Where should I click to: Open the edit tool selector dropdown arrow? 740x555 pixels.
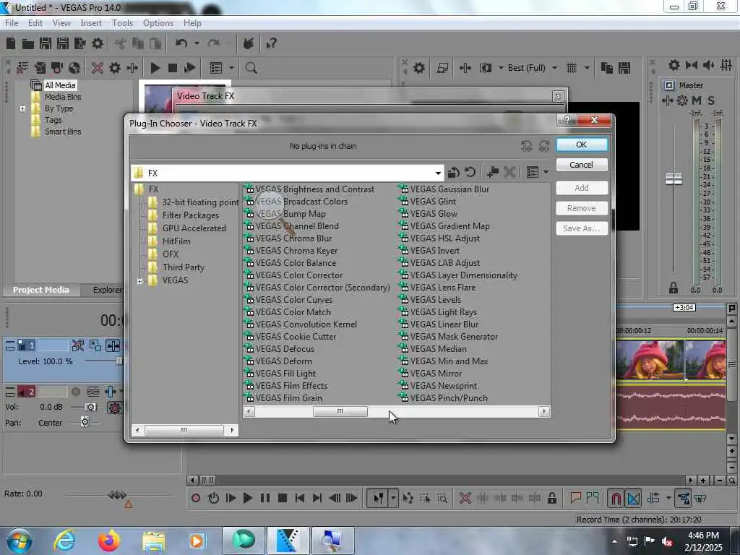[393, 498]
